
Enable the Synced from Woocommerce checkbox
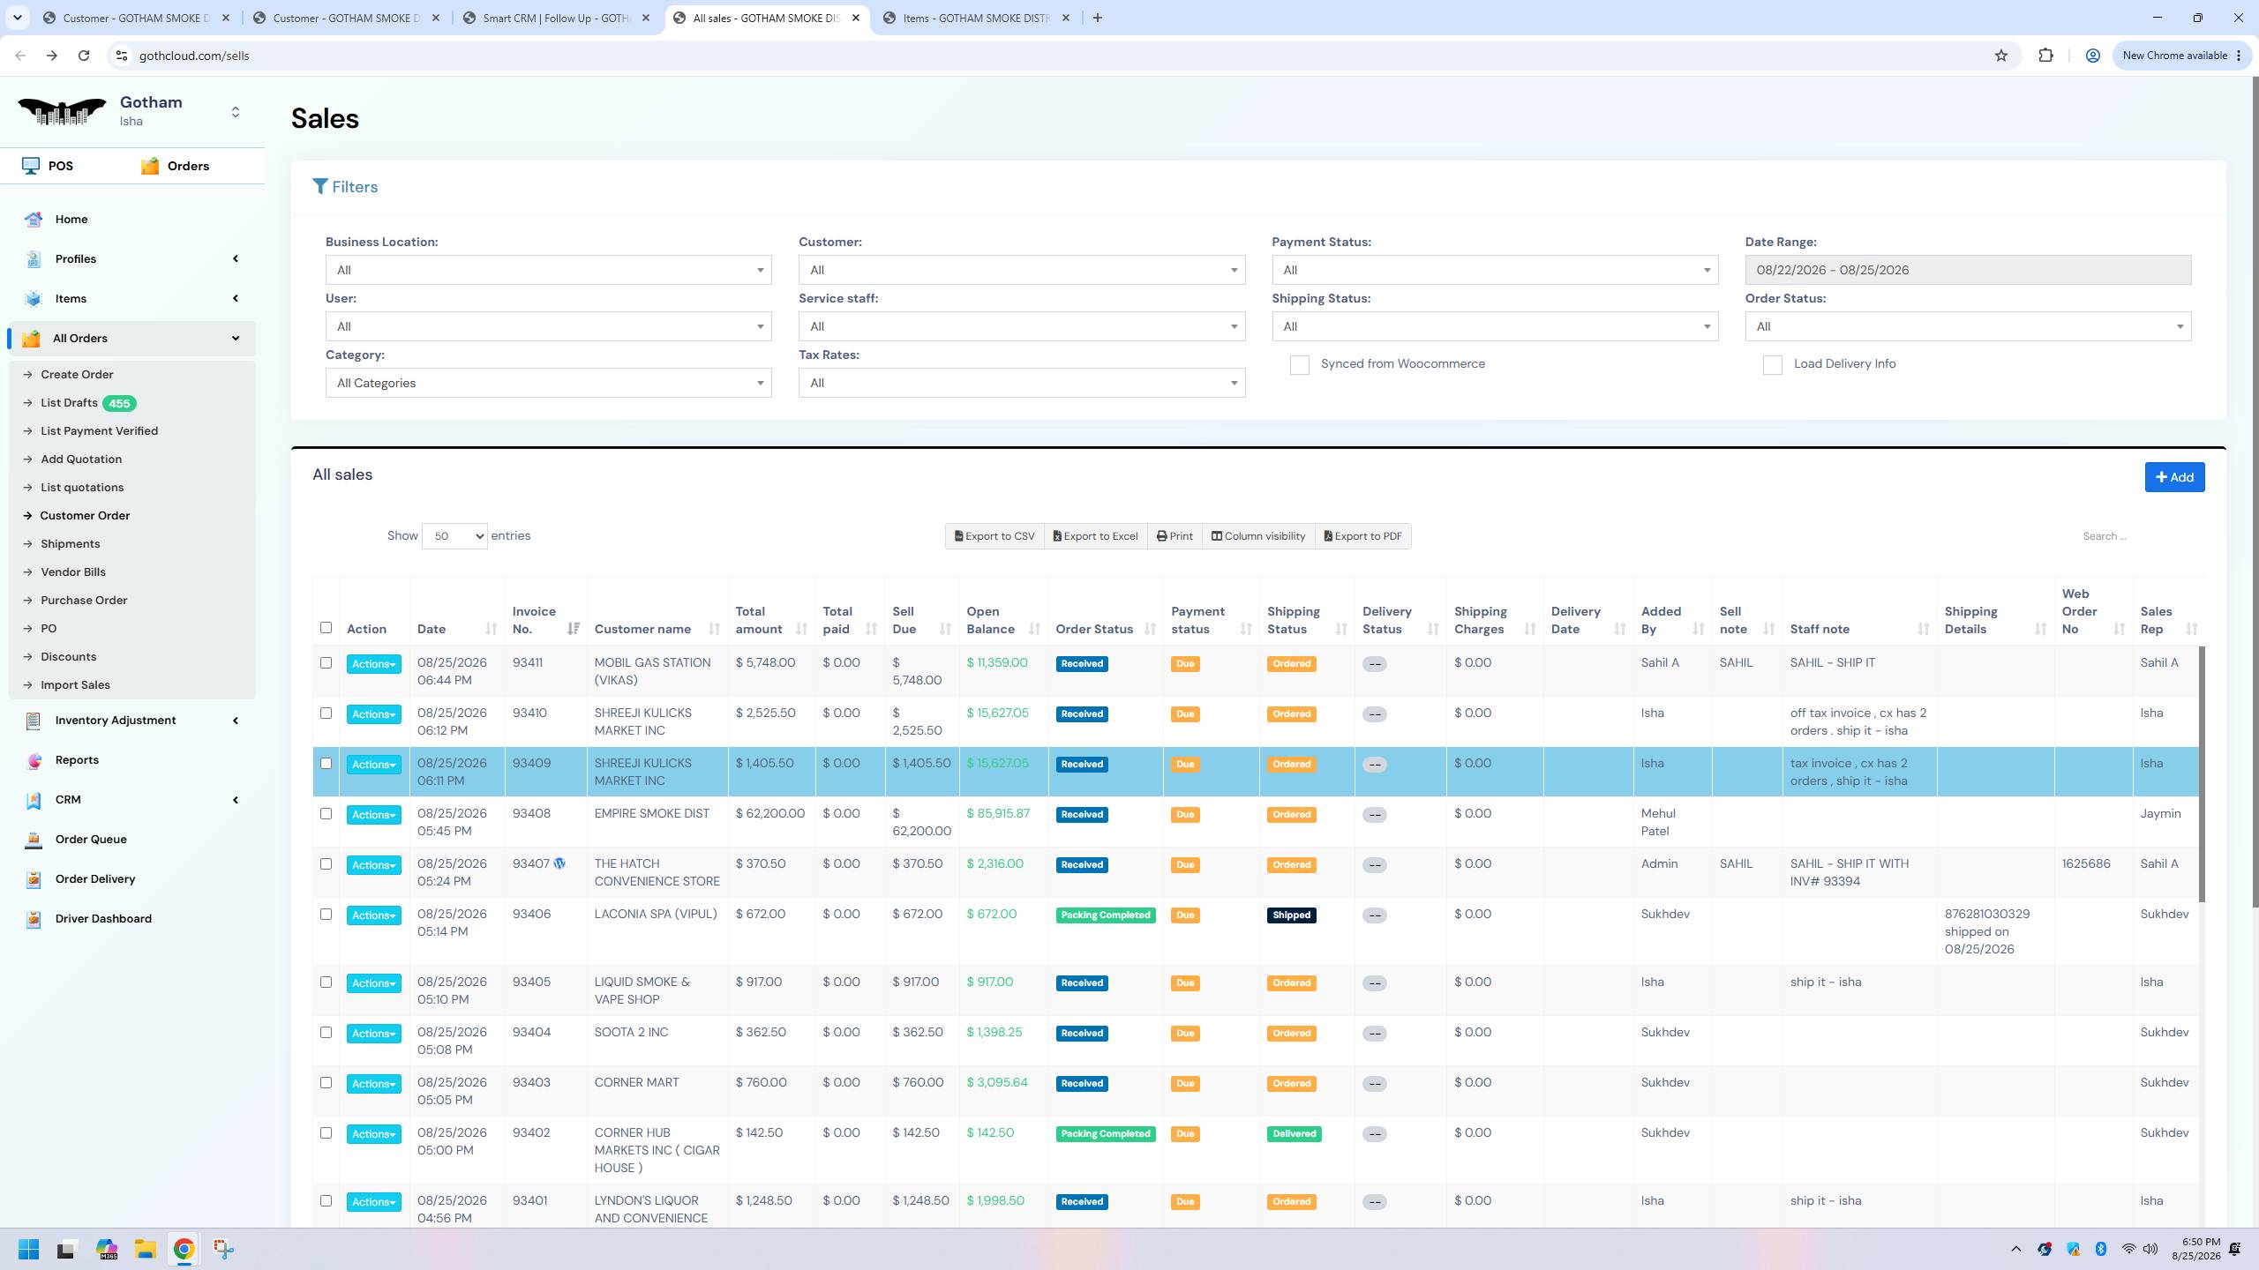[x=1300, y=365]
